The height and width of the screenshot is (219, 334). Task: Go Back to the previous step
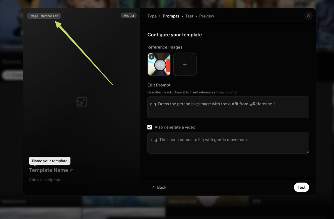159,187
